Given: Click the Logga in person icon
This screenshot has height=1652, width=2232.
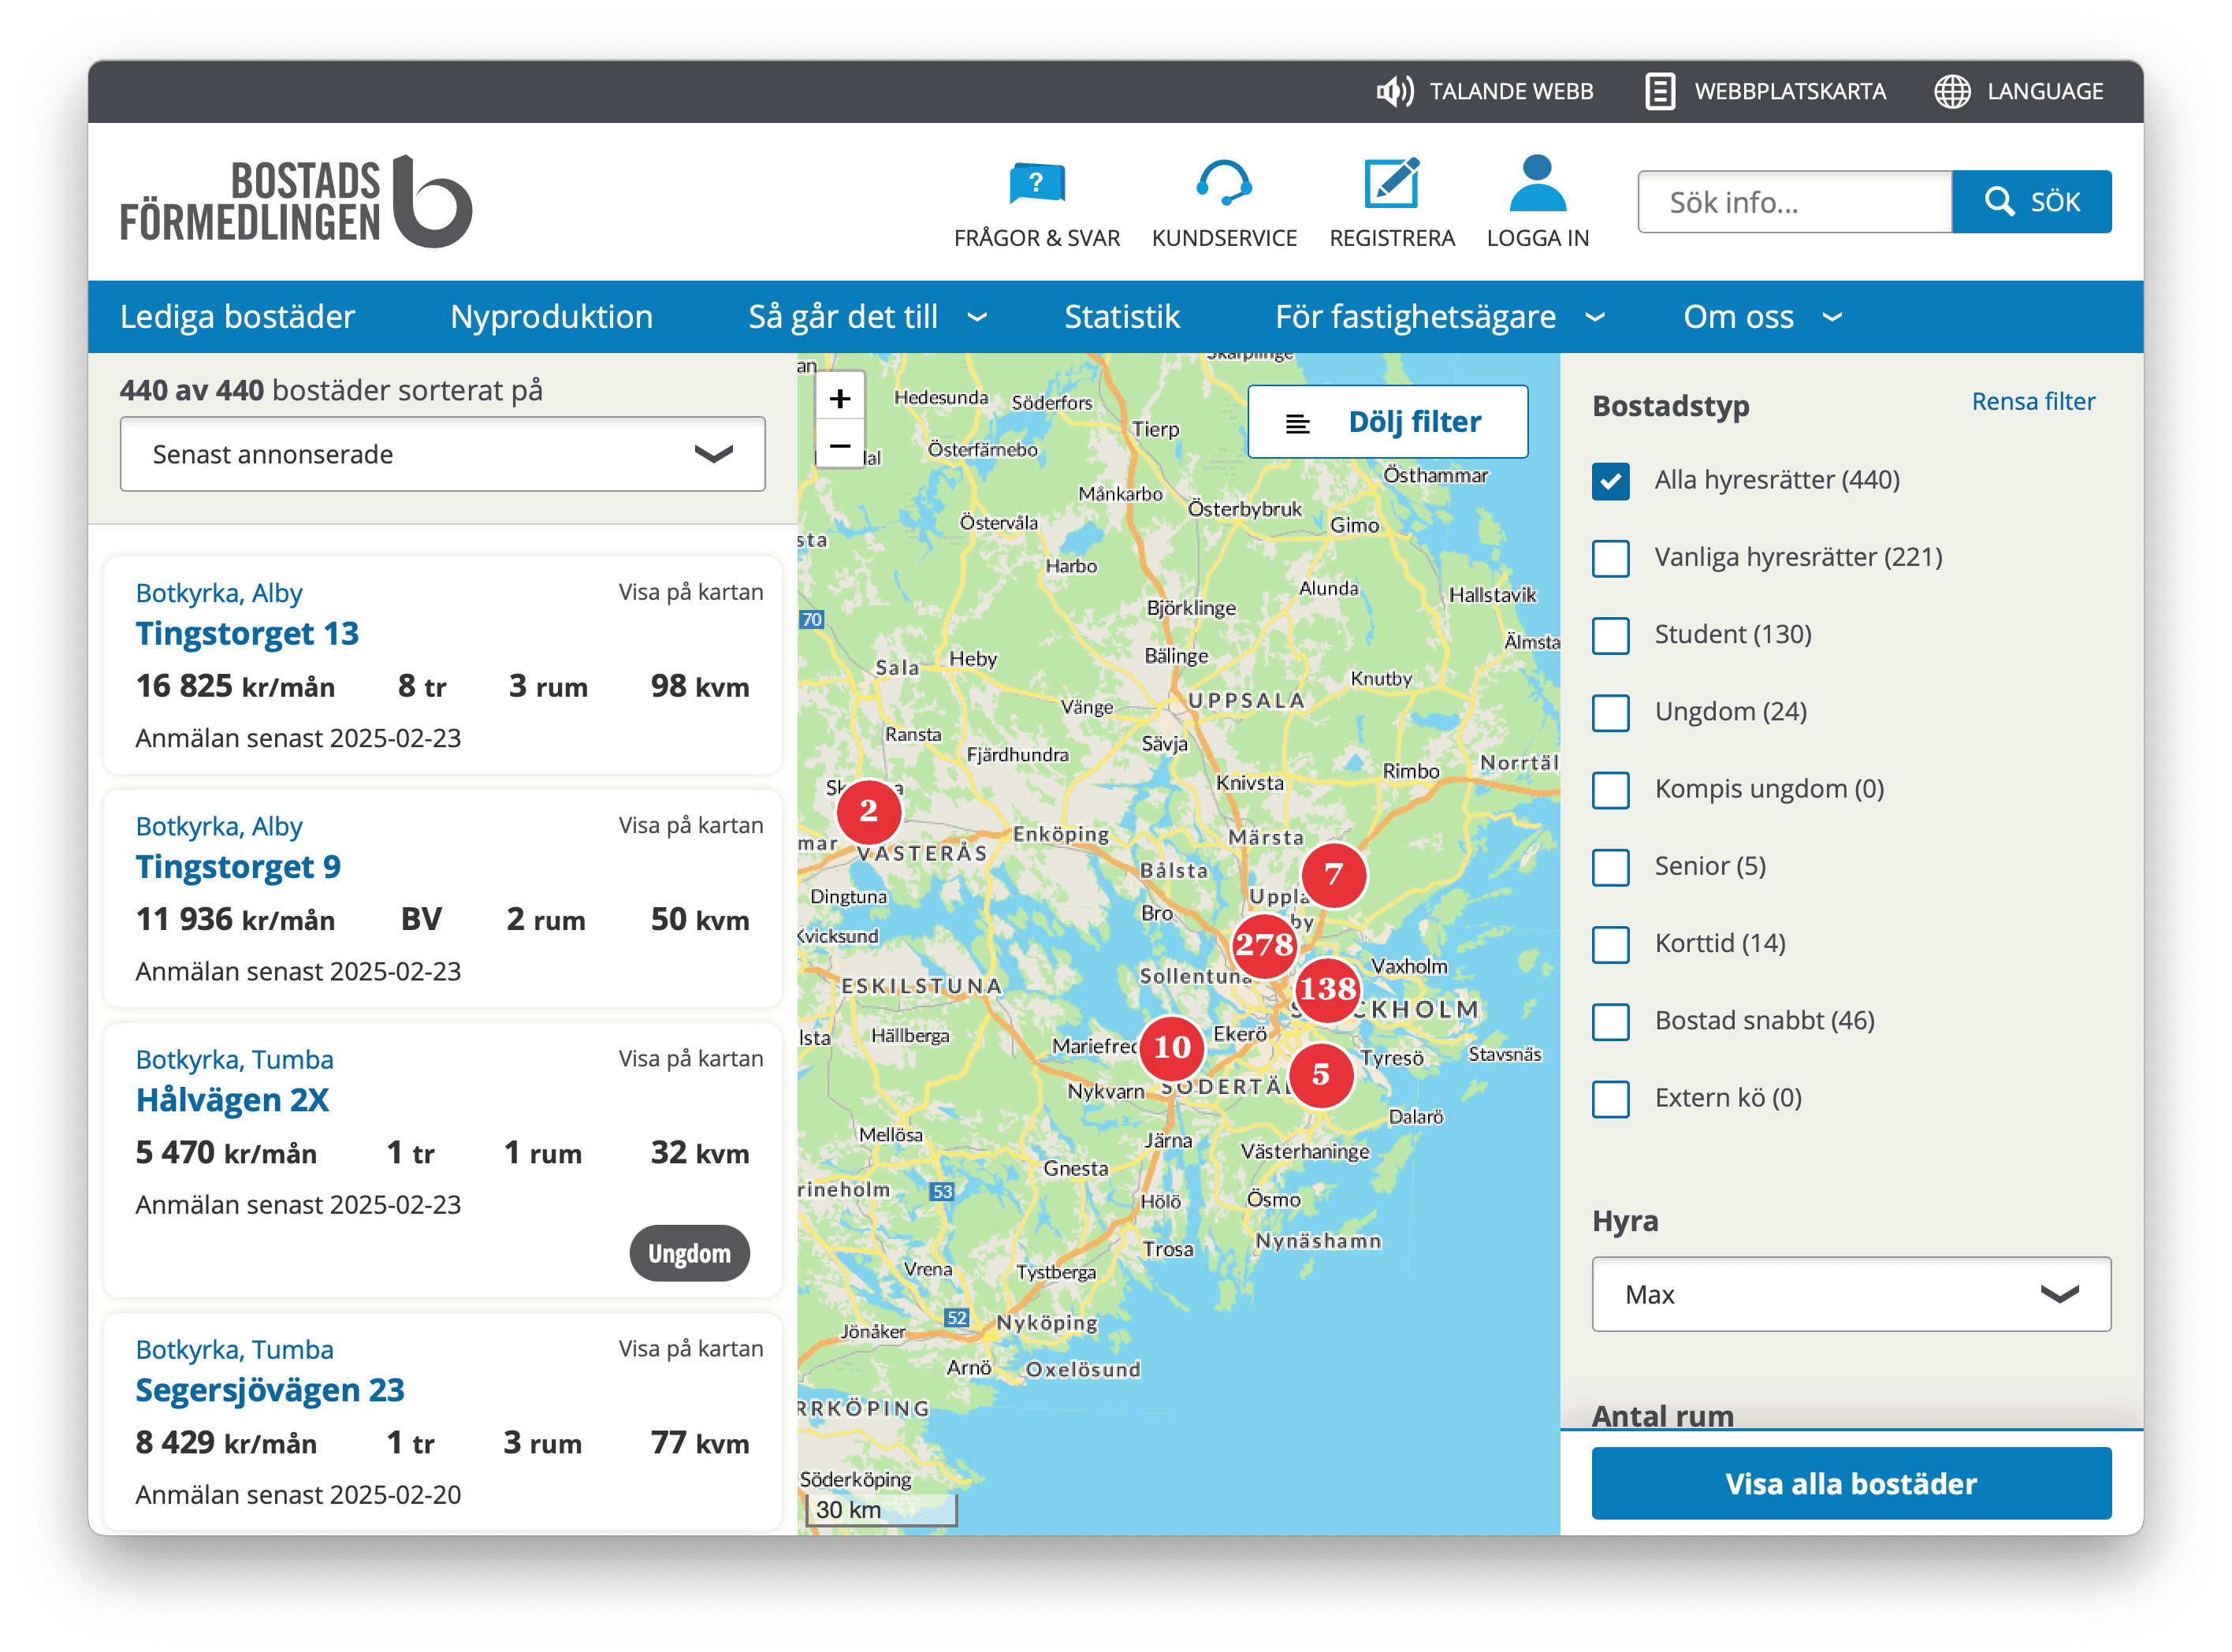Looking at the screenshot, I should coord(1537,184).
